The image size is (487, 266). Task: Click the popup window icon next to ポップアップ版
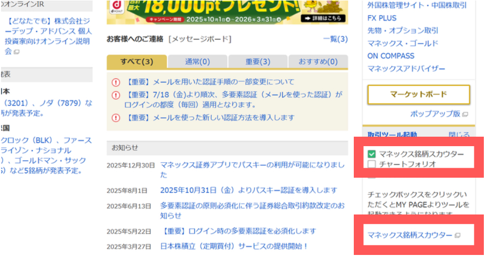pyautogui.click(x=465, y=114)
